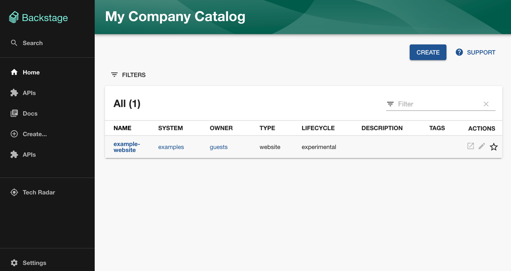The width and height of the screenshot is (511, 271).
Task: Sort the table by LIFECYCLE column
Action: [318, 128]
